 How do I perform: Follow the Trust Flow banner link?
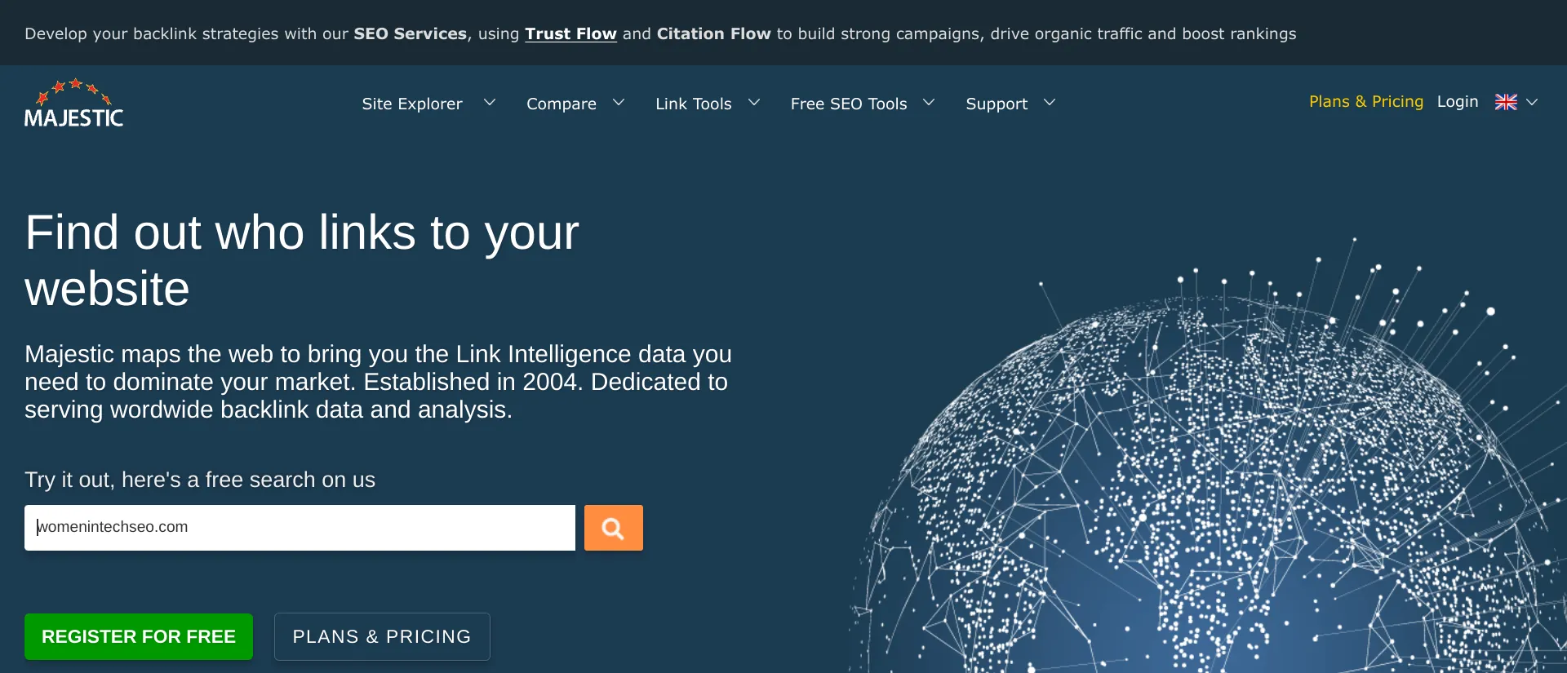[570, 33]
